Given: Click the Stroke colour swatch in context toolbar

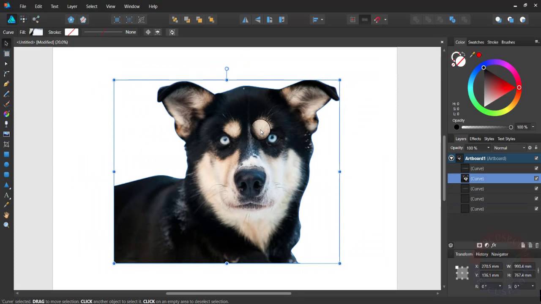Looking at the screenshot, I should click(x=71, y=32).
